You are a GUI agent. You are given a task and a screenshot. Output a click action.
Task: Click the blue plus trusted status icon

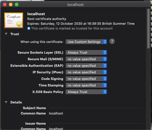pos(29,28)
